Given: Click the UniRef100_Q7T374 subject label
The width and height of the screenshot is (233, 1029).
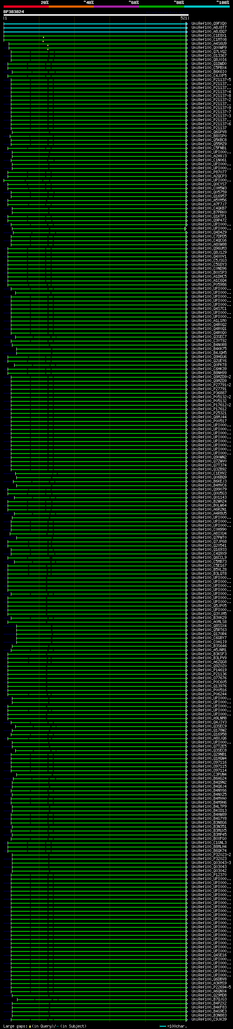Looking at the screenshot, I should [x=209, y=465].
